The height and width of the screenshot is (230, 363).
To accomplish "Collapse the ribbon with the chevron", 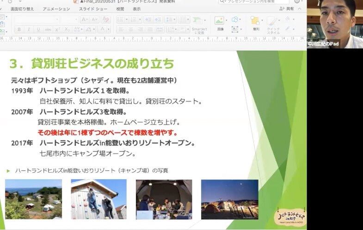I will 300,9.
